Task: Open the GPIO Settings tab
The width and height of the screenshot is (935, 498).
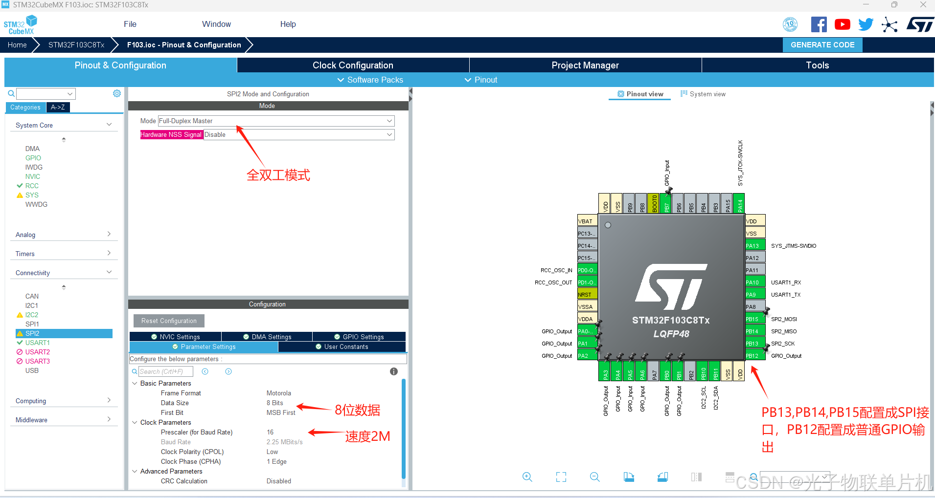Action: coord(359,337)
